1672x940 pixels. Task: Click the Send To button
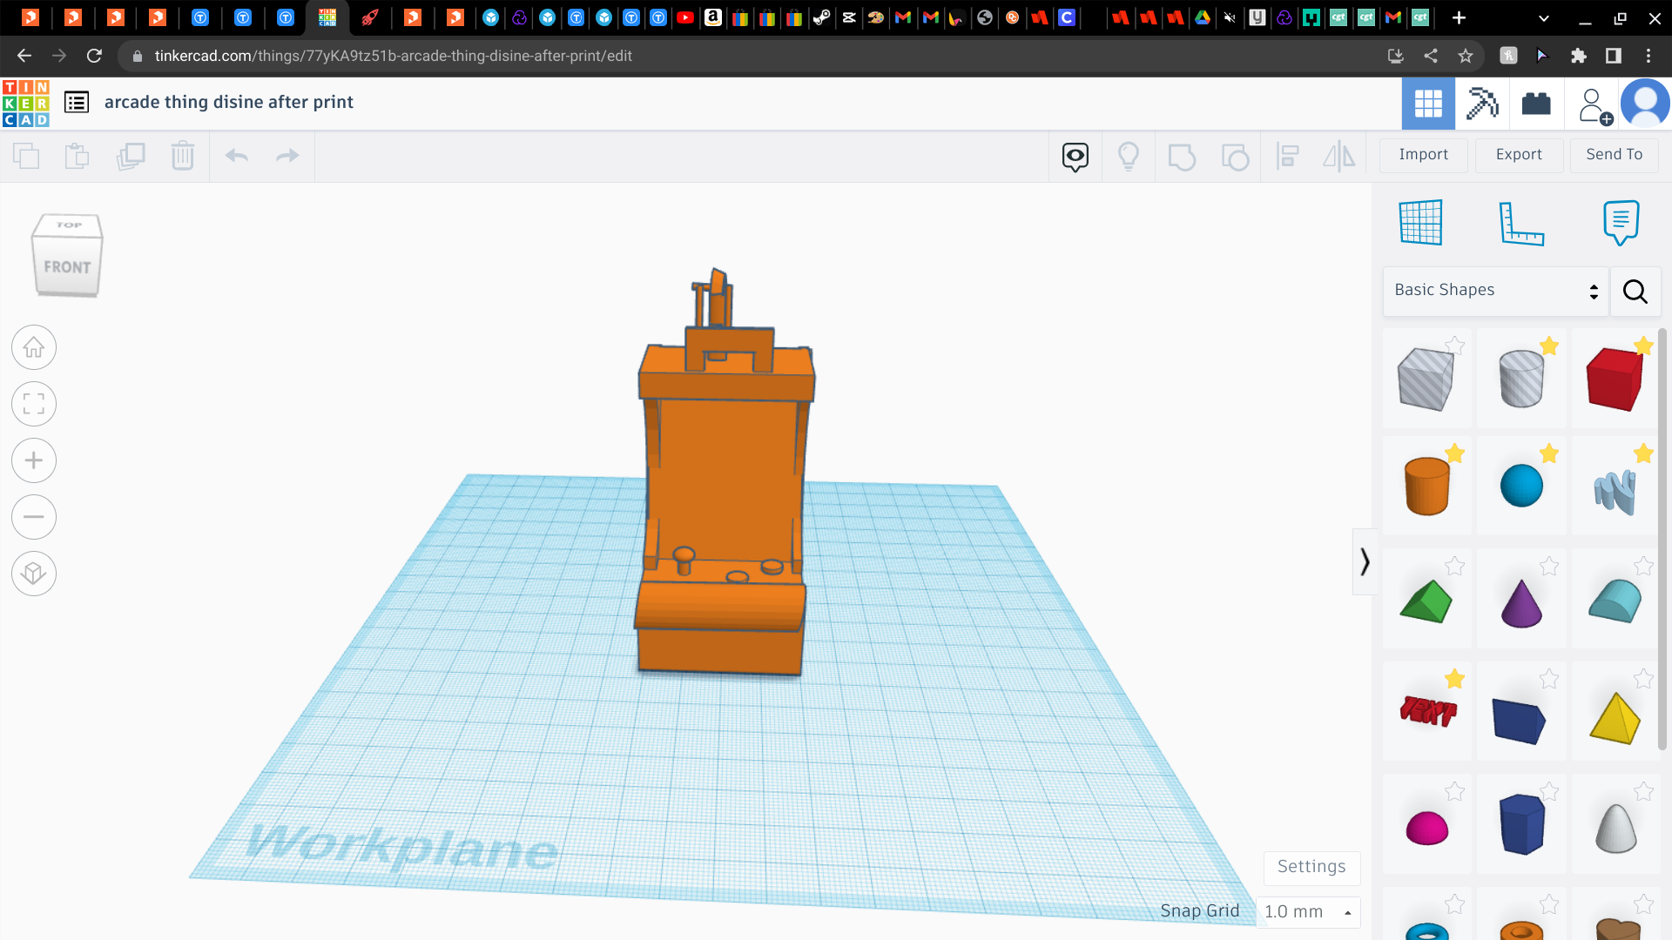[x=1614, y=154]
